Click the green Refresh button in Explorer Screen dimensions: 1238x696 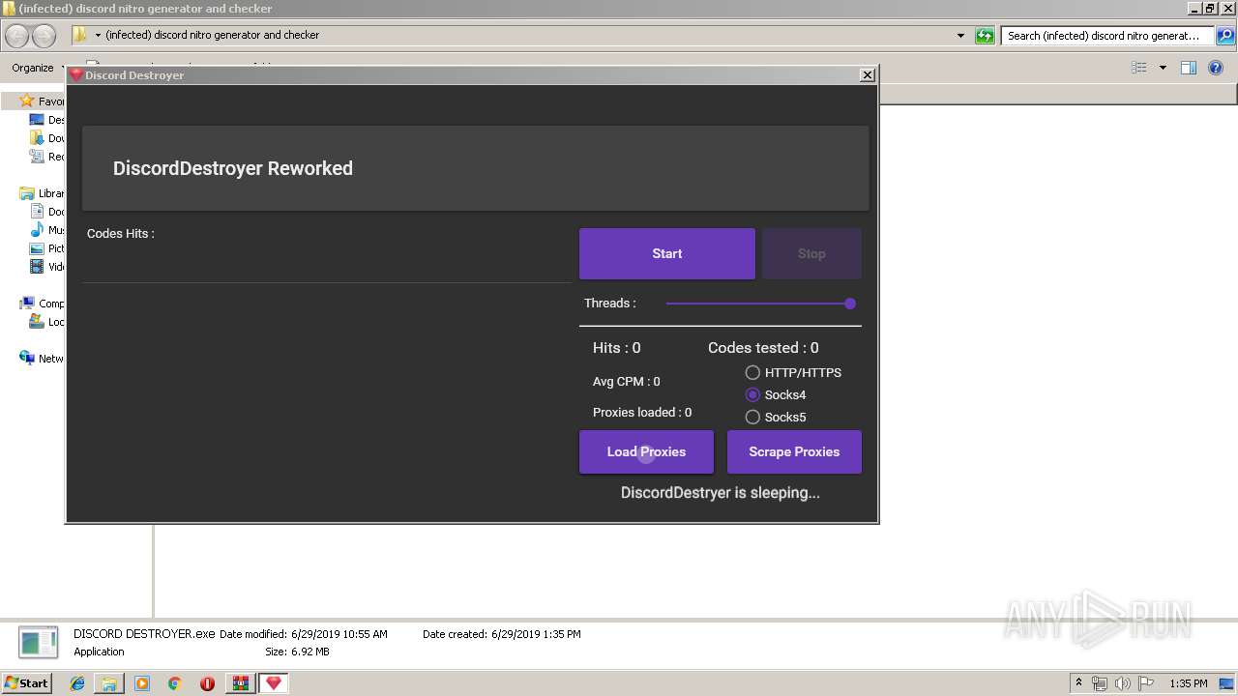(985, 36)
